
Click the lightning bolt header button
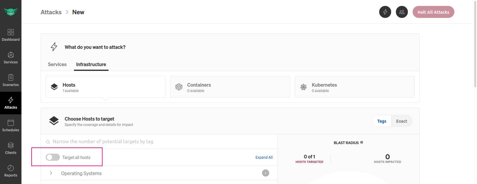coord(385,12)
